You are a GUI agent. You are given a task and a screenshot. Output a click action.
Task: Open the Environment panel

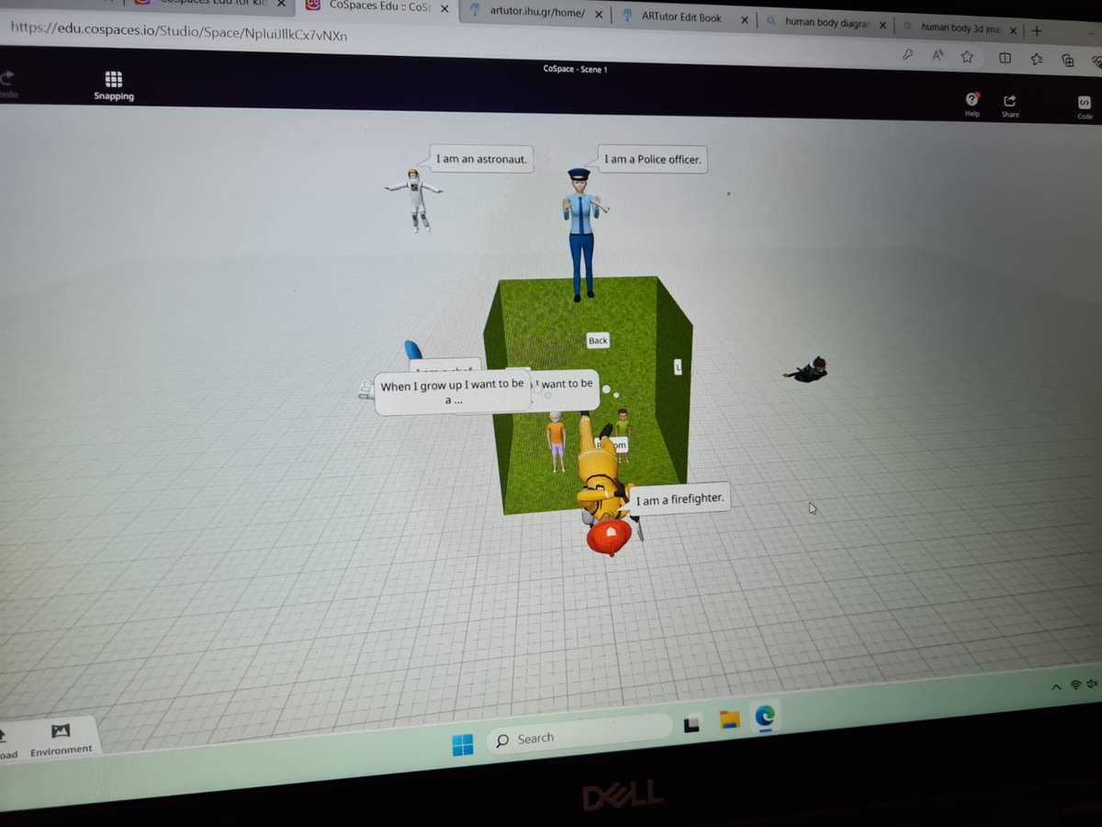(61, 739)
